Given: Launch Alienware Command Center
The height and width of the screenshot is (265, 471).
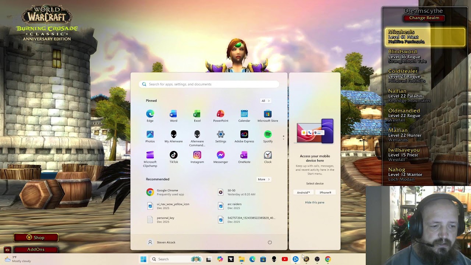Looking at the screenshot, I should (197, 138).
